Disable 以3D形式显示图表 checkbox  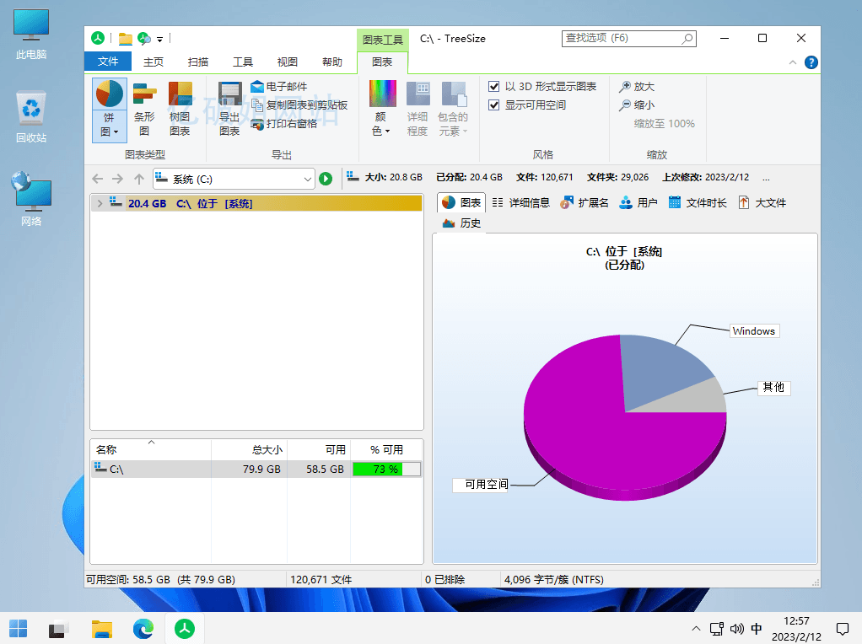click(493, 85)
